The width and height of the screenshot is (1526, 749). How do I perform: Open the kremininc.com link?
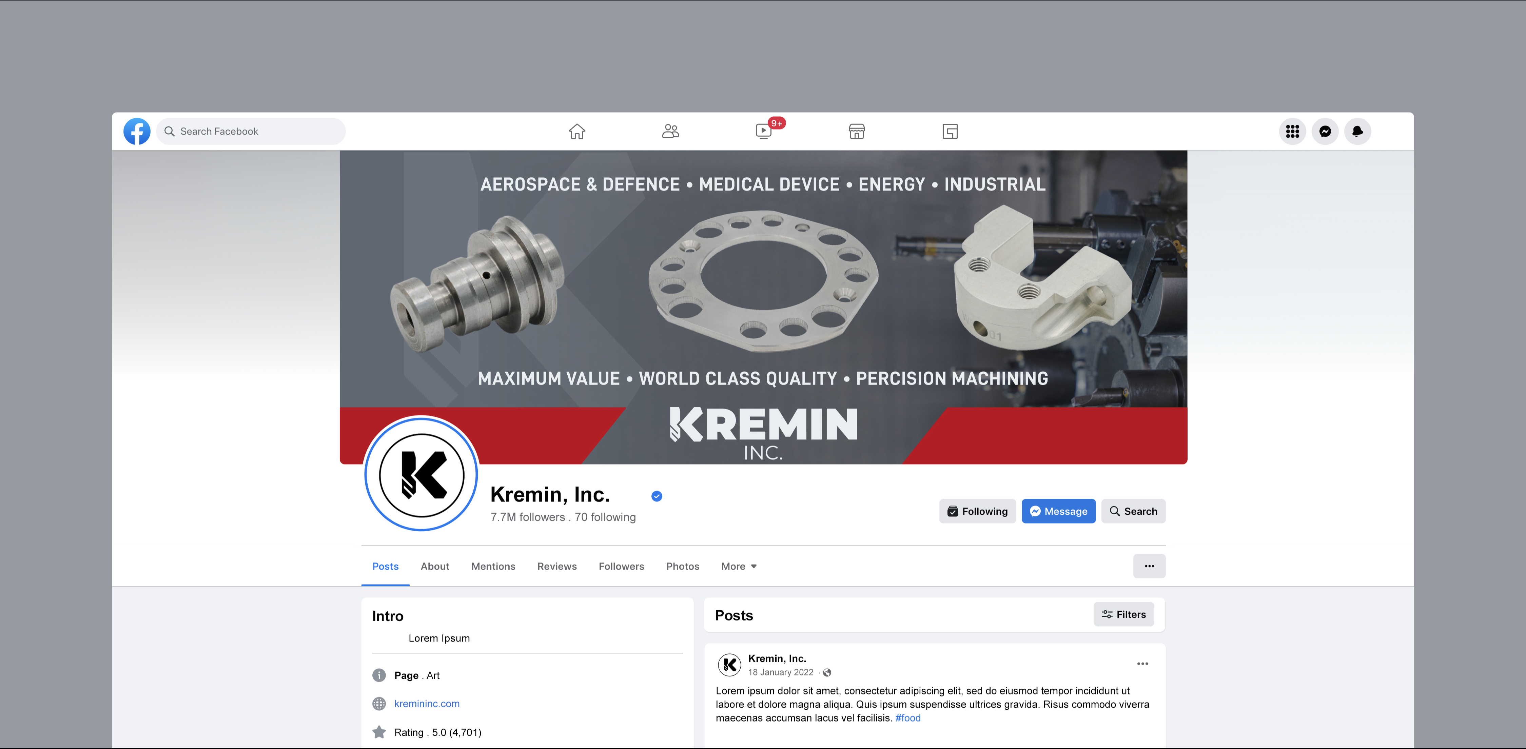coord(427,704)
